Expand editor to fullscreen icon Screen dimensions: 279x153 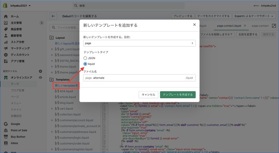coord(274,26)
